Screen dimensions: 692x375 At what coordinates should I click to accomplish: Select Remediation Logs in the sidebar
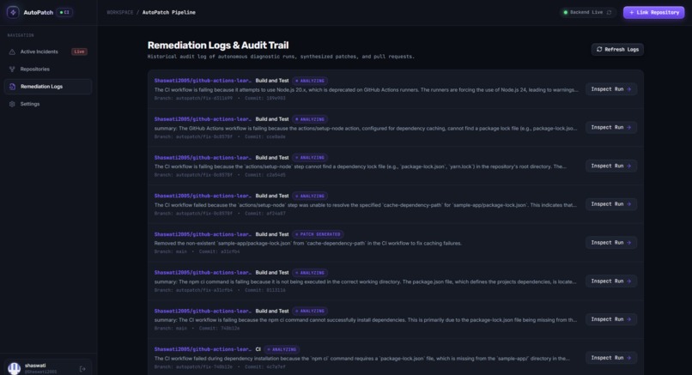pos(48,87)
